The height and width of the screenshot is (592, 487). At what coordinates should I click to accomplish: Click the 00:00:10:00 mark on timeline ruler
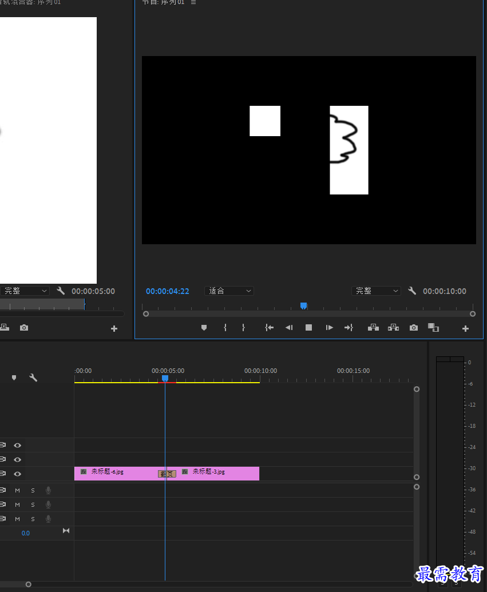(x=261, y=371)
